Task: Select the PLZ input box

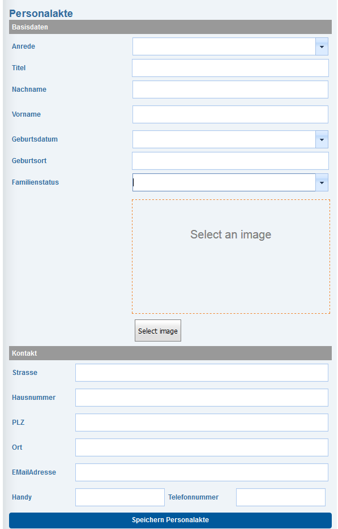Action: (x=202, y=423)
